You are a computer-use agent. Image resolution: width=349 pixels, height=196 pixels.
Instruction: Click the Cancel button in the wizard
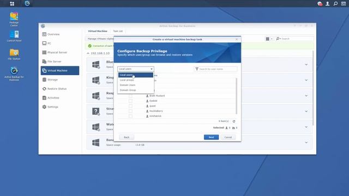pyautogui.click(x=228, y=137)
